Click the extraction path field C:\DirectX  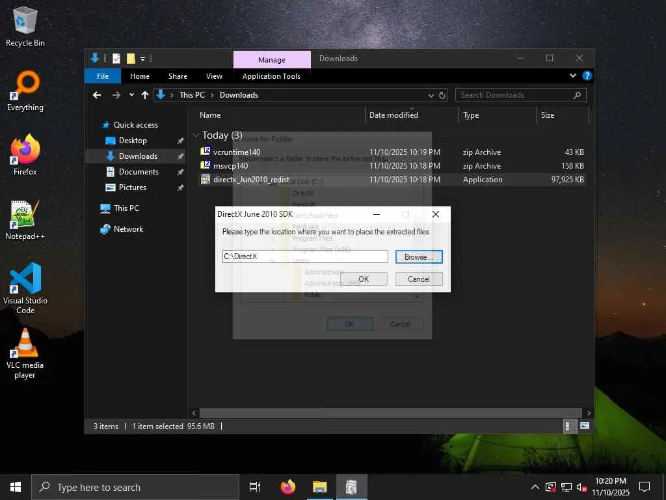(x=305, y=257)
